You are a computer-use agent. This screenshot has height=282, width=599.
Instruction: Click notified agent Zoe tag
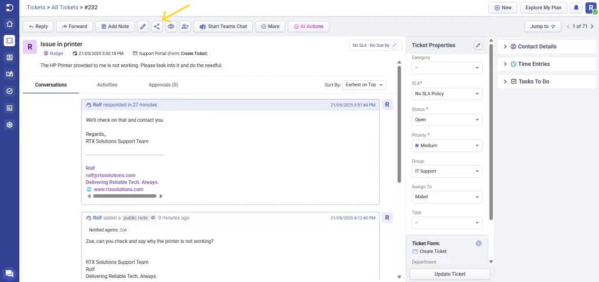123,230
